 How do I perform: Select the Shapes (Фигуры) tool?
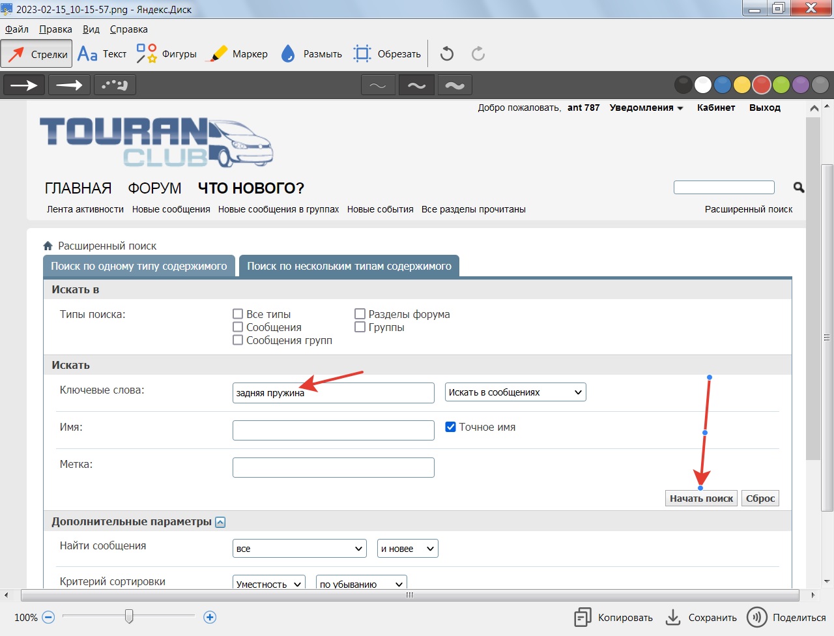166,54
